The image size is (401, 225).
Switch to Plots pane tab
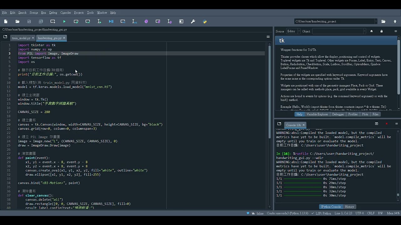pyautogui.click(x=365, y=114)
